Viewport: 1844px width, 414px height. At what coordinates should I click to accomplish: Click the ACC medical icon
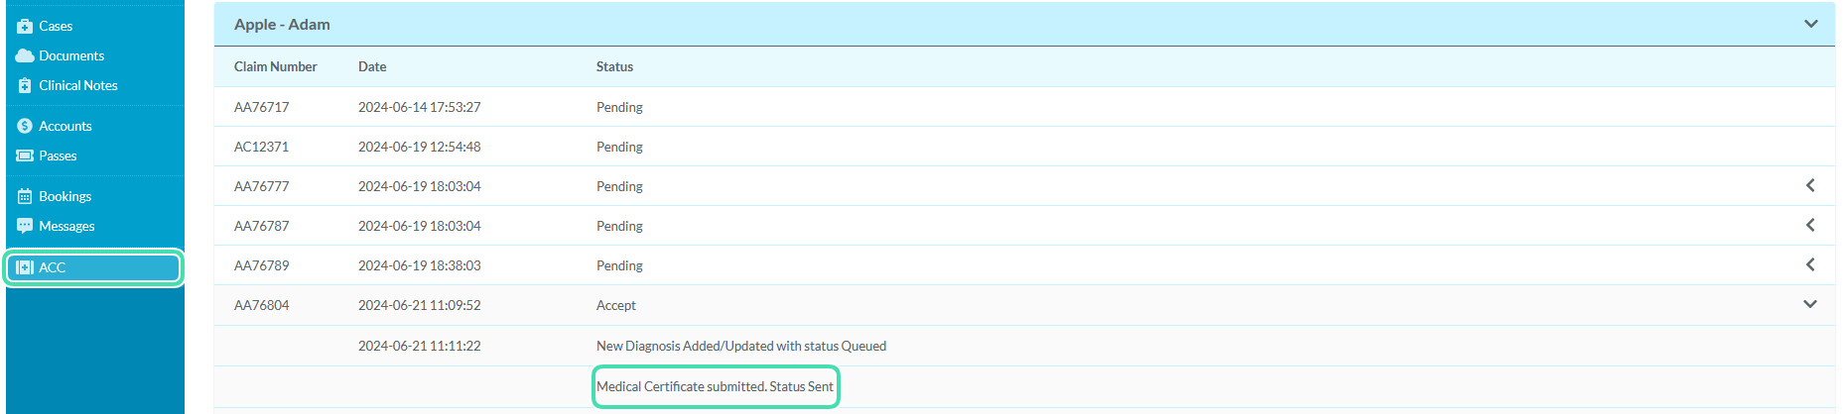(25, 267)
